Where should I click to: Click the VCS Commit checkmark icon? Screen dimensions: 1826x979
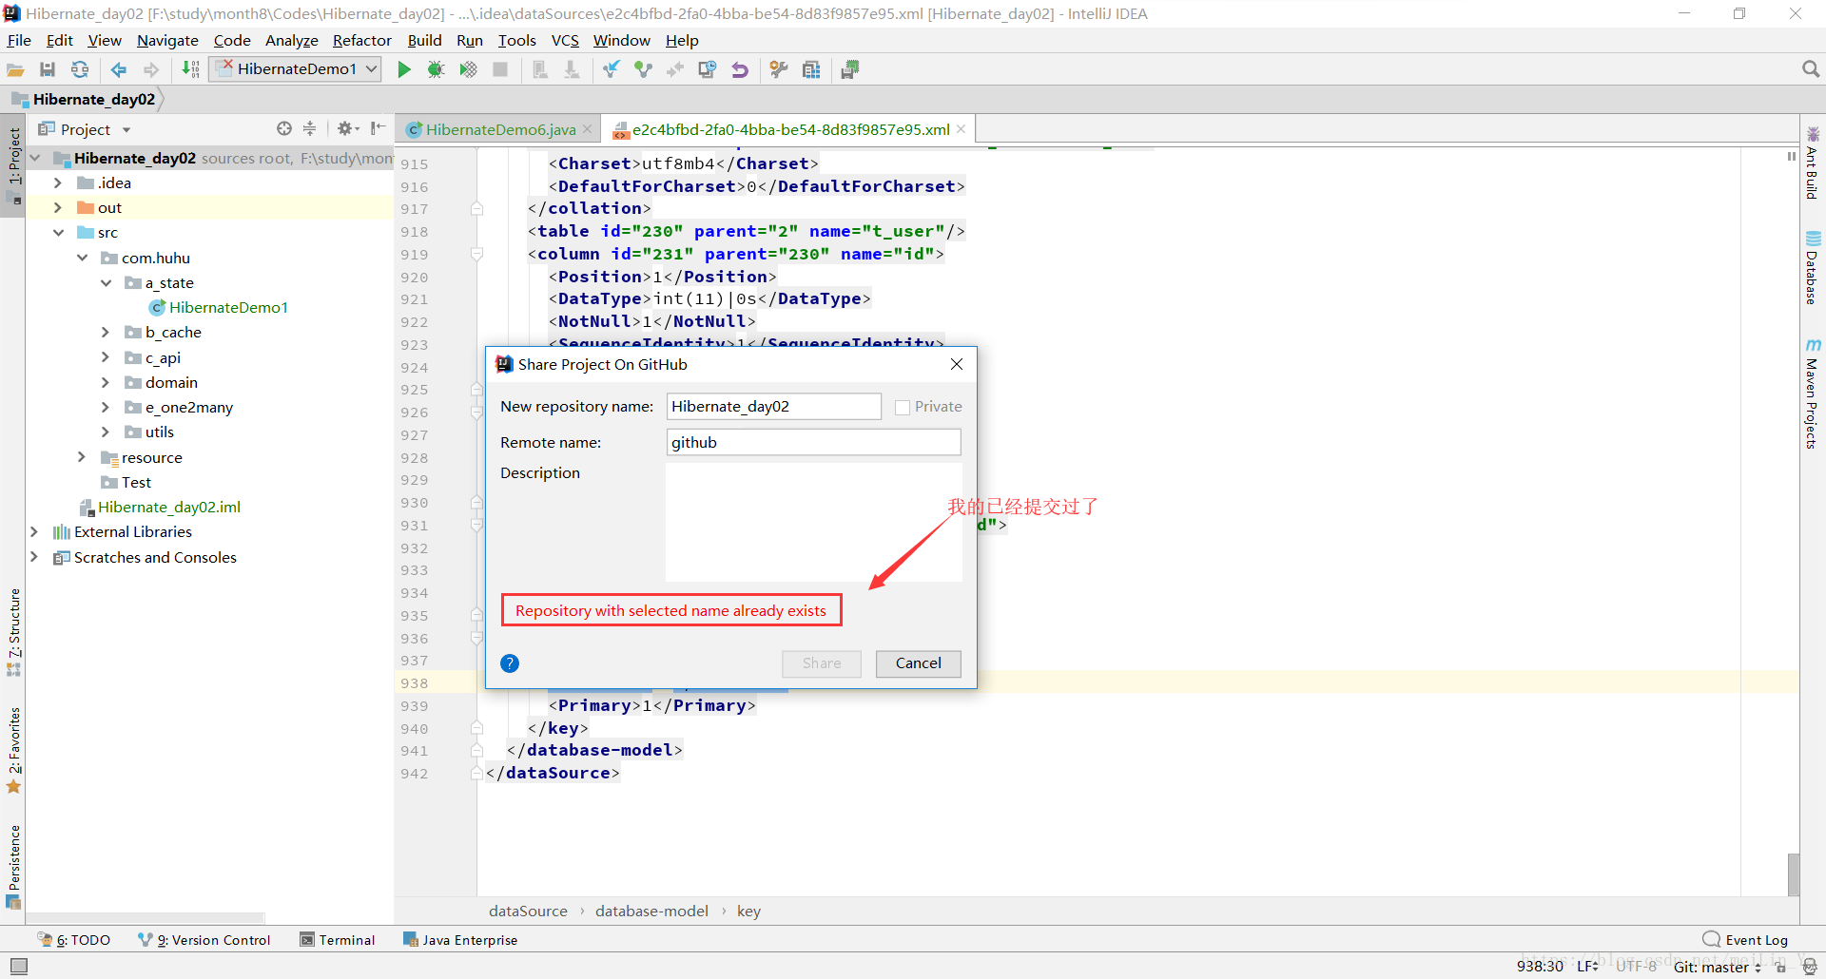pos(643,69)
